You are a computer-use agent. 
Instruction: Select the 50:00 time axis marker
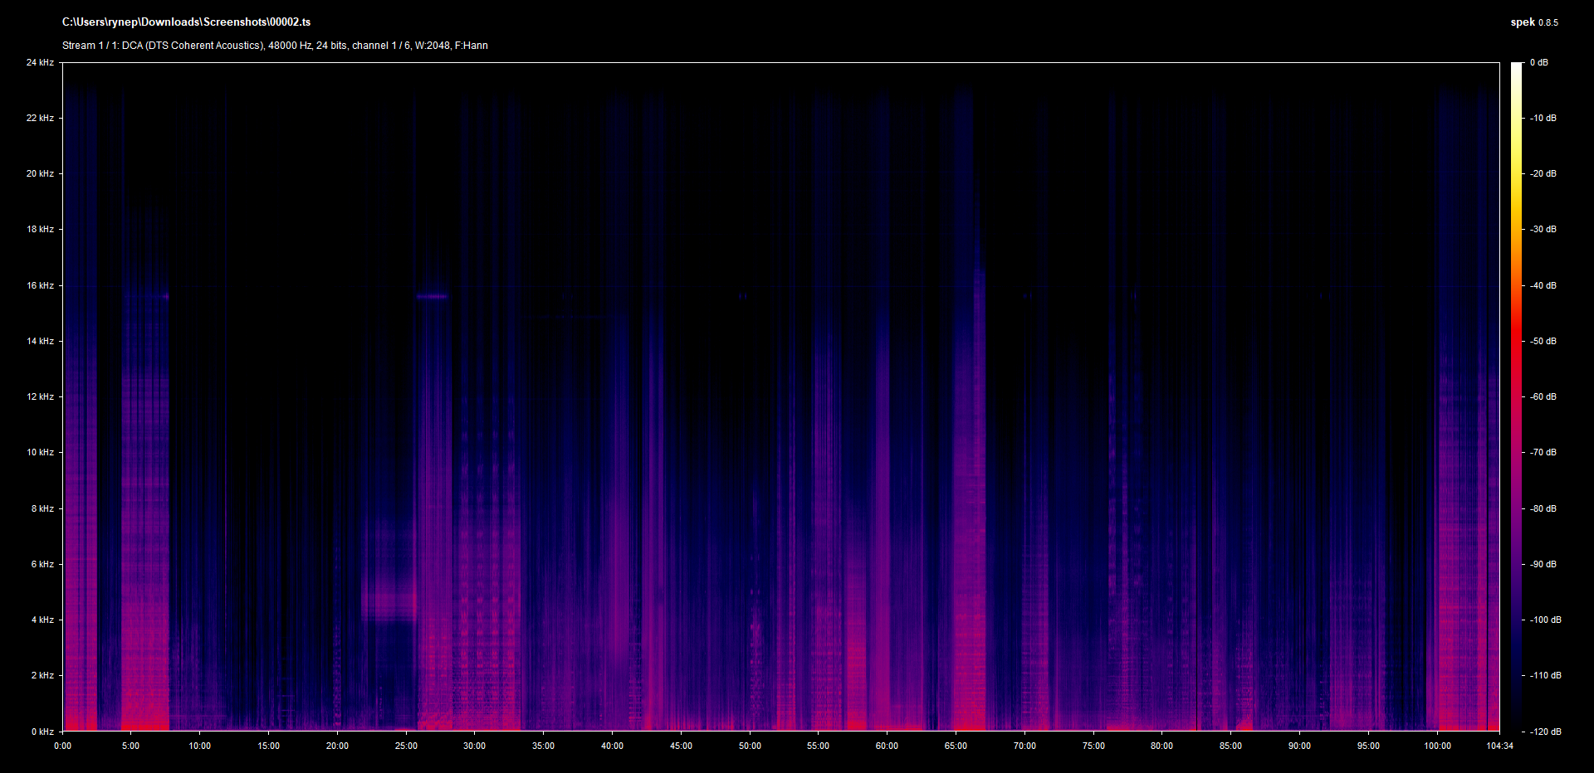(750, 746)
